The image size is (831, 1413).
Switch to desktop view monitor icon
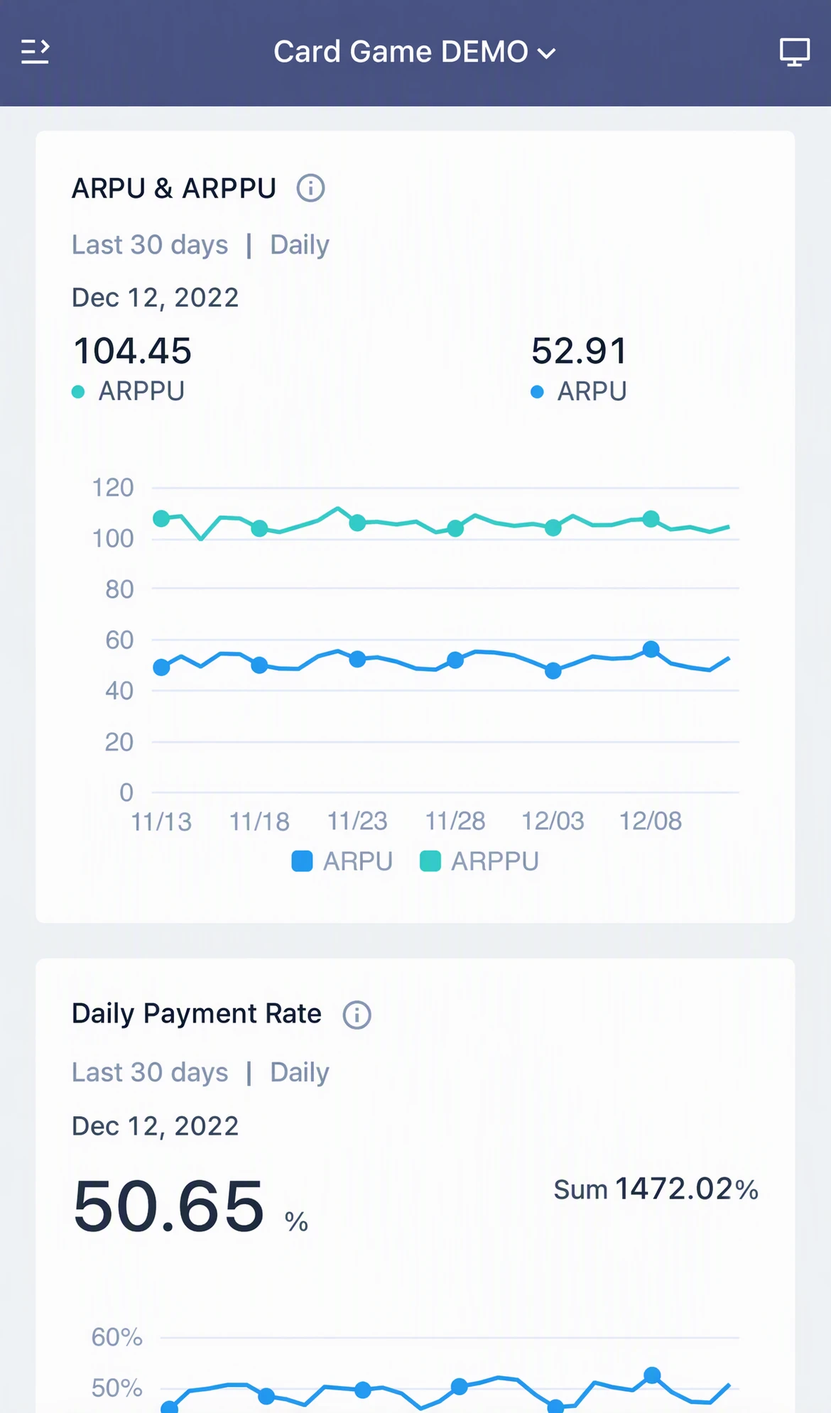point(794,52)
